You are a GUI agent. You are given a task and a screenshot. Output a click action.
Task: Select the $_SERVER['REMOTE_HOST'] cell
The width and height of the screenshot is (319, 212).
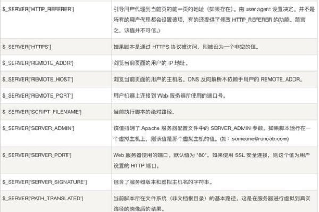56,79
